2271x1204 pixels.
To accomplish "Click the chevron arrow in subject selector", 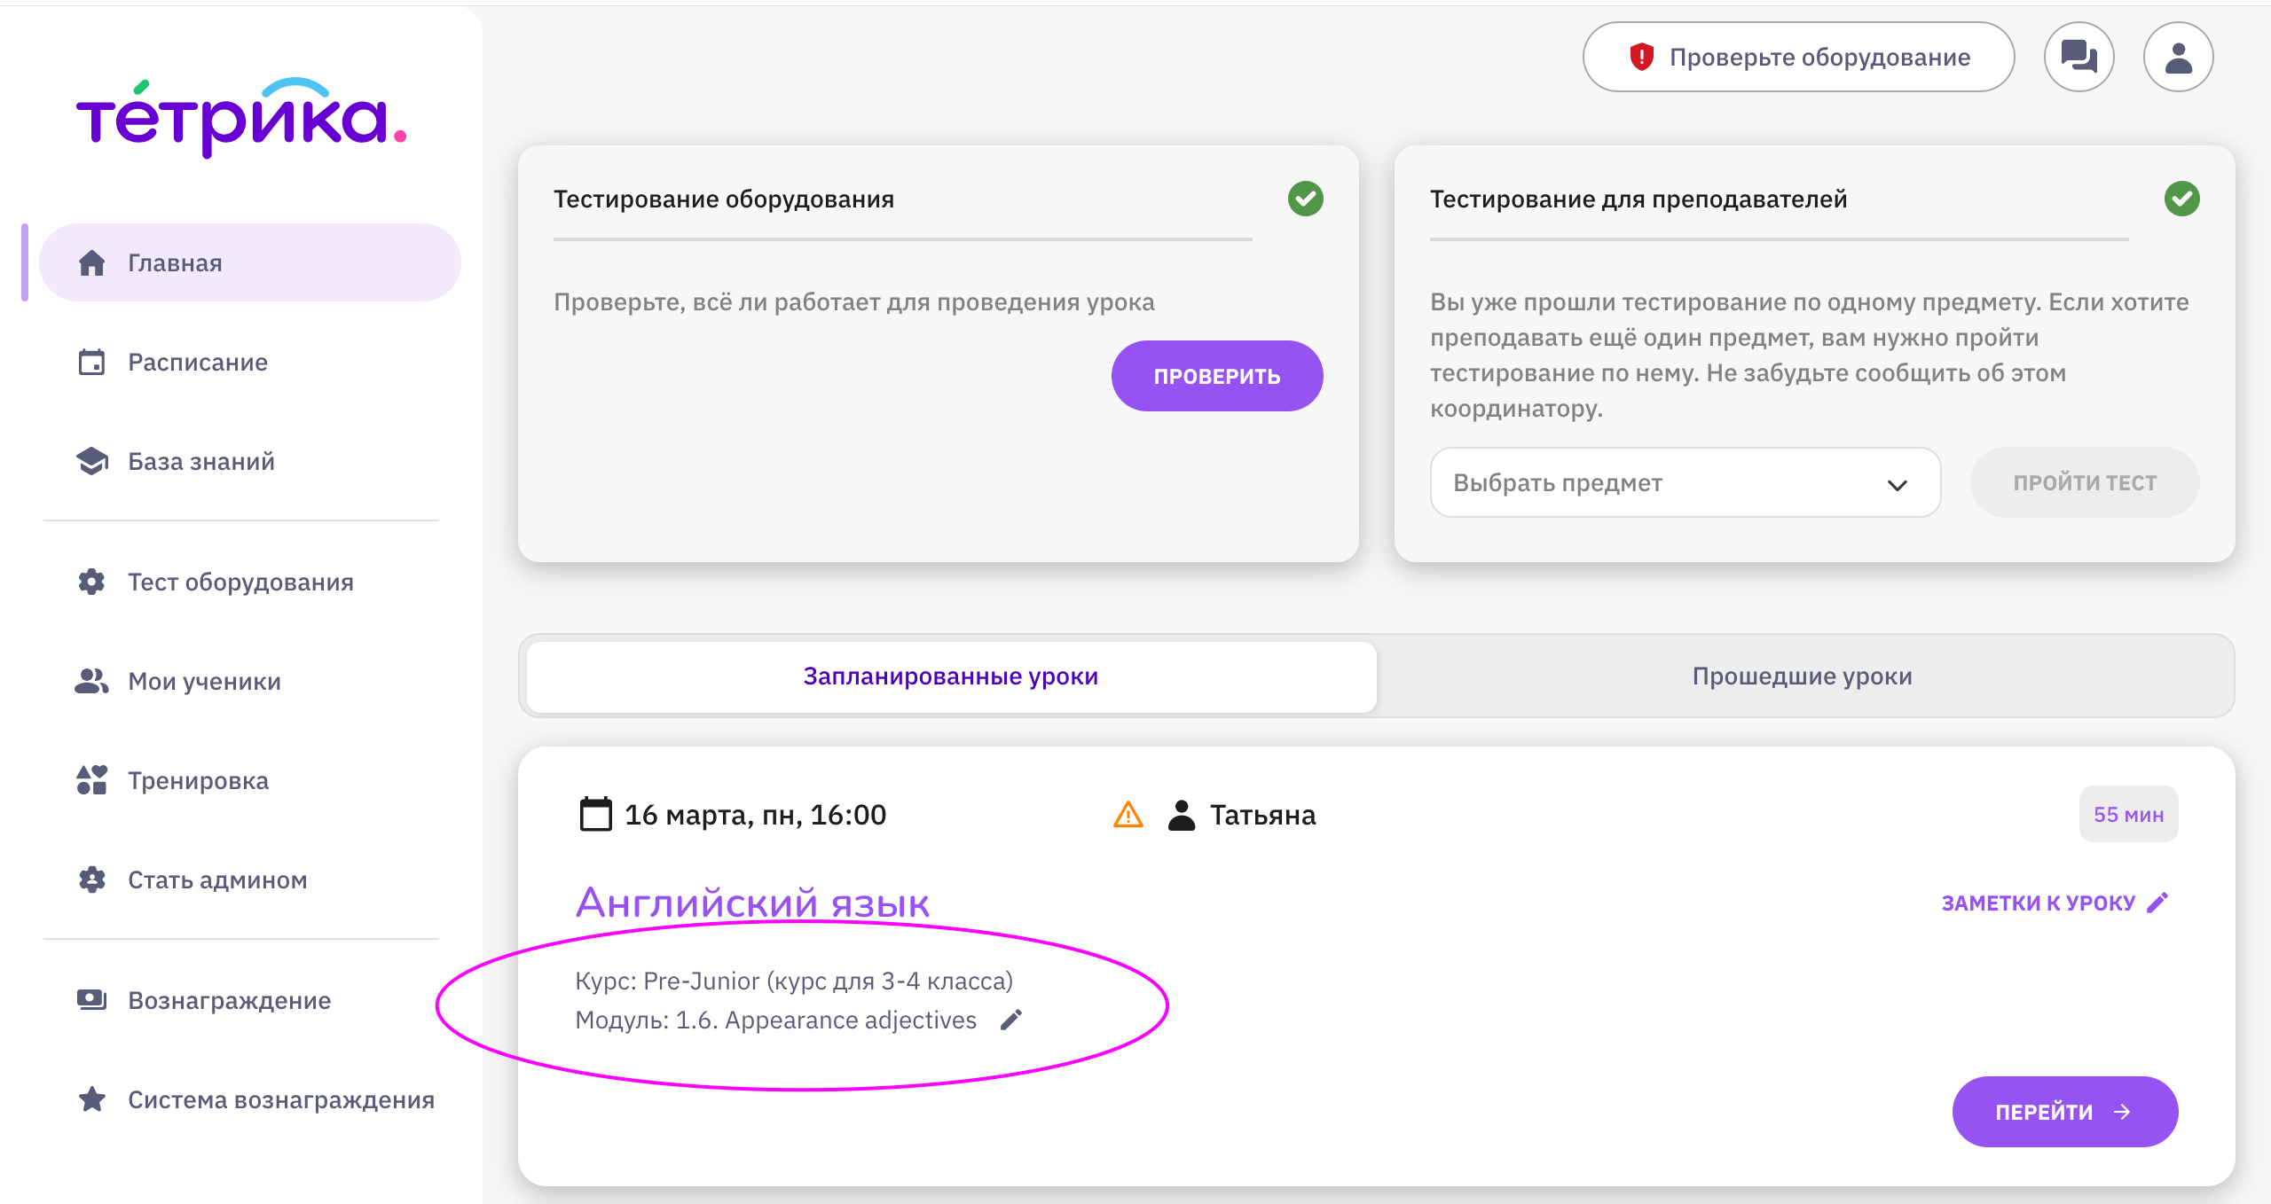I will (1898, 485).
